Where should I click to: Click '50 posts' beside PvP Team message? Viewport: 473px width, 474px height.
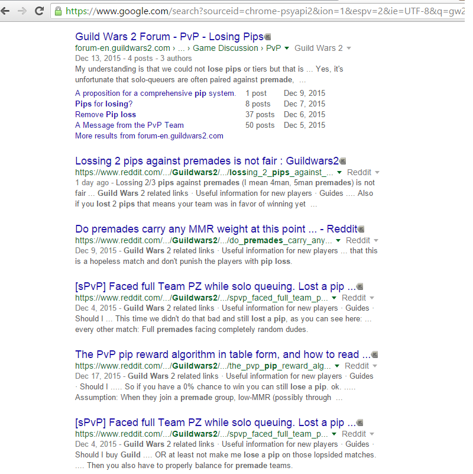click(260, 125)
